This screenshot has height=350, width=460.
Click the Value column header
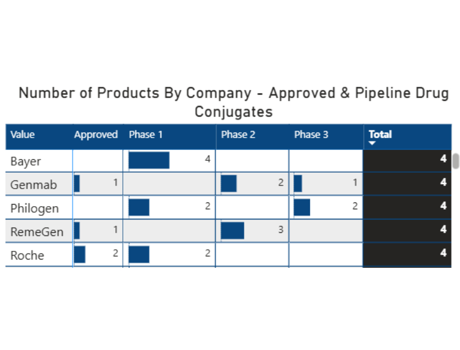click(x=23, y=135)
